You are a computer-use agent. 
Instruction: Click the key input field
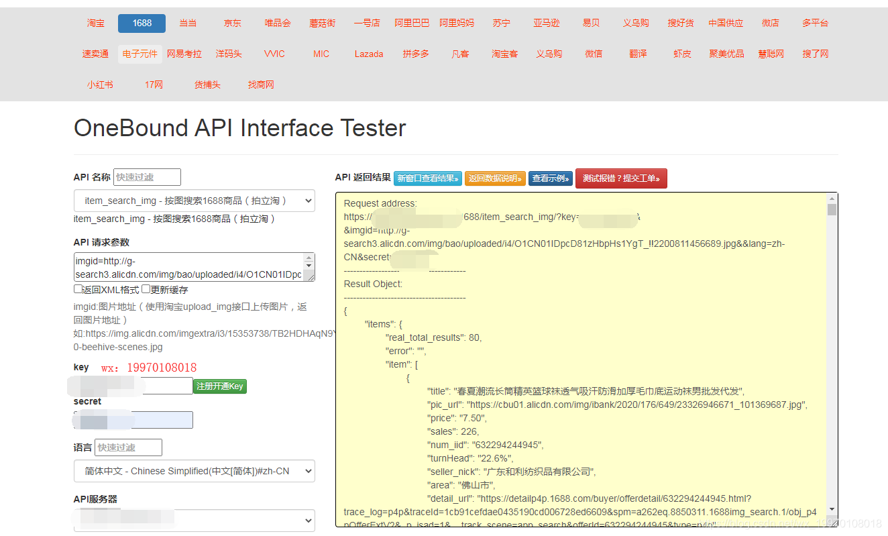(x=133, y=386)
